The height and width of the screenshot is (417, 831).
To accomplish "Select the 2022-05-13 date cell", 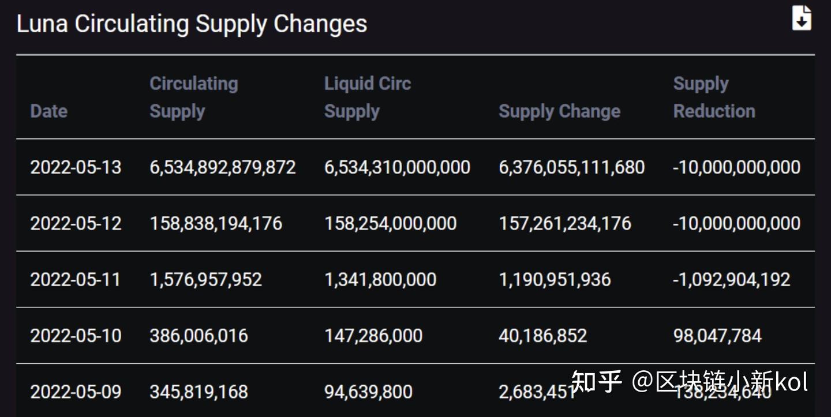I will coord(76,167).
